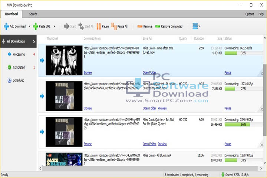
Task: Click the Start All toolbar icon
Action: point(81,26)
